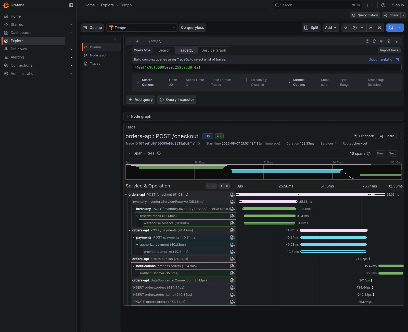This screenshot has height=332, width=408.
Task: Click Add query button
Action: point(141,100)
